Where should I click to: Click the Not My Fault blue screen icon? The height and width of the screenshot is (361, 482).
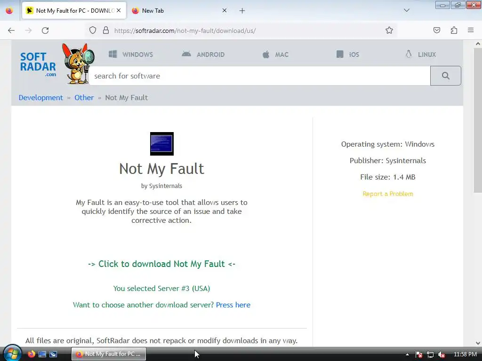(x=162, y=144)
